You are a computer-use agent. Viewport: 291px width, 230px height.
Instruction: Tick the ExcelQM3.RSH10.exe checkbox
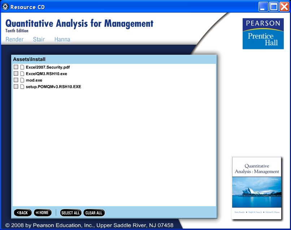(16, 74)
